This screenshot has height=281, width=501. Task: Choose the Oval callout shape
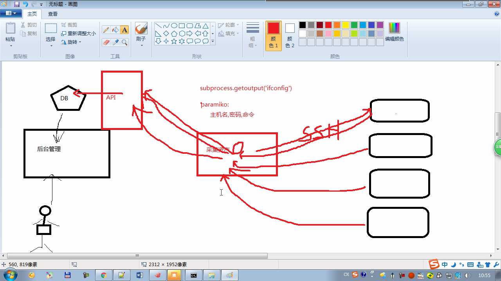(198, 41)
